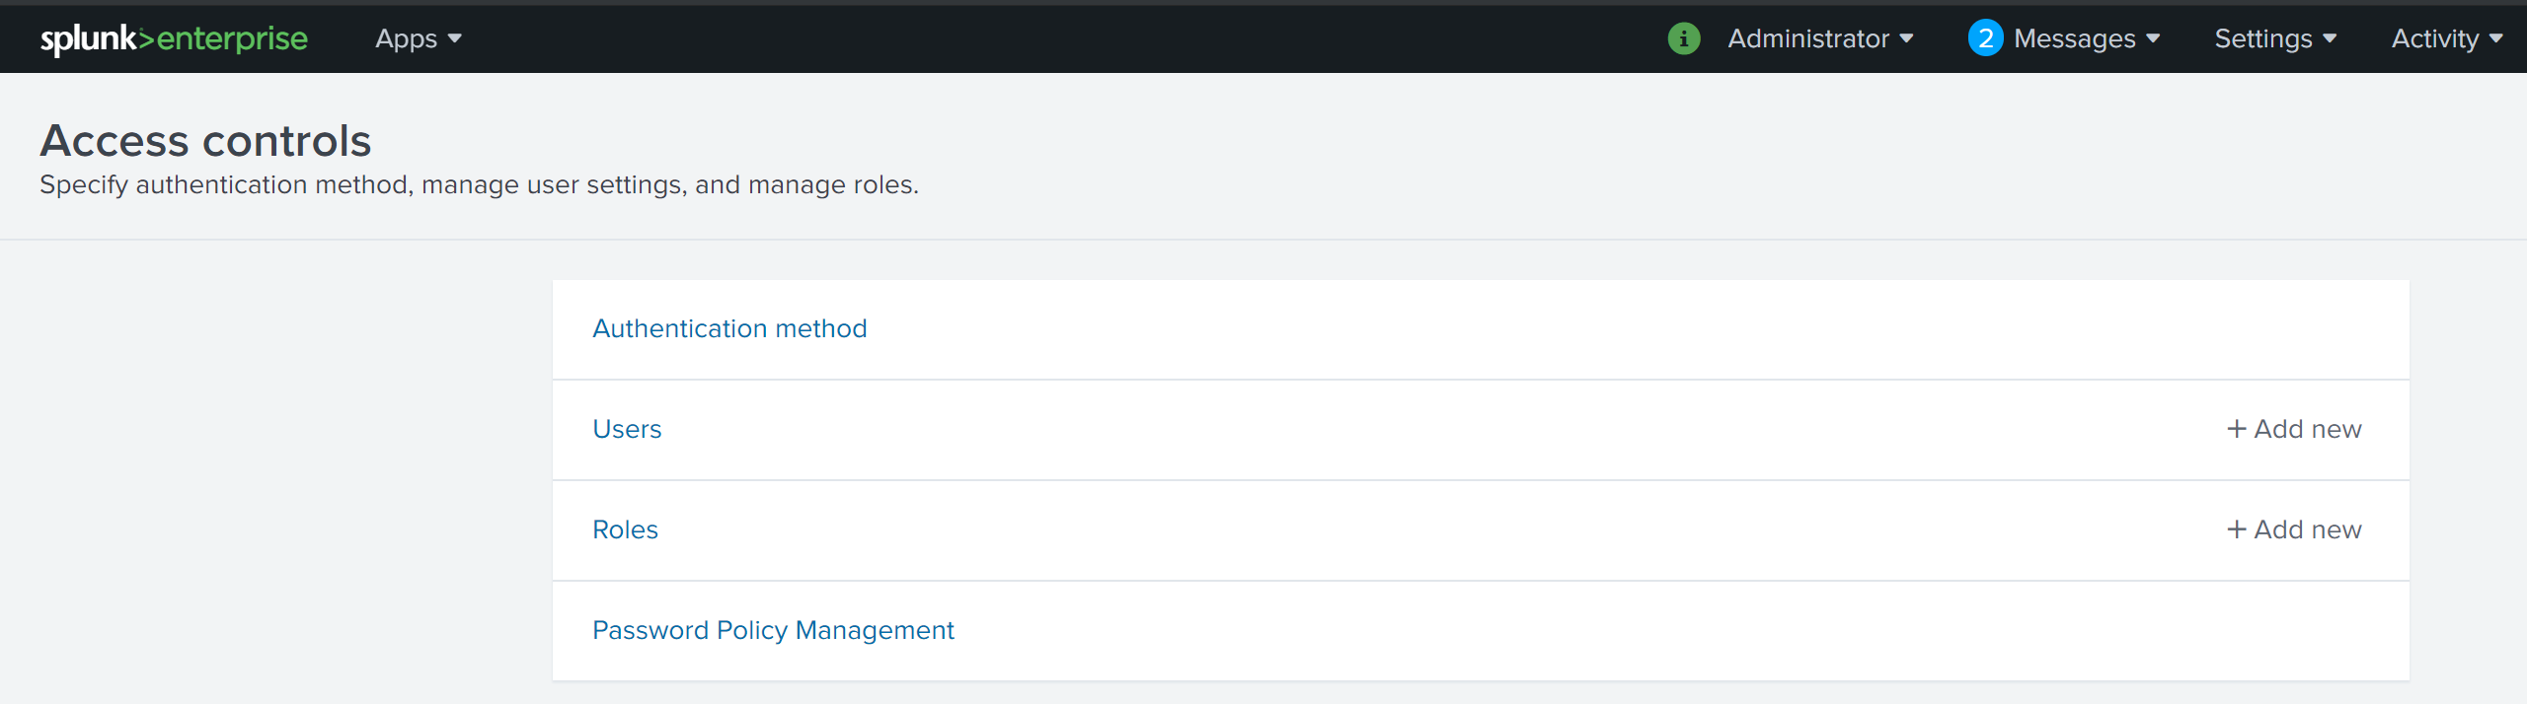Click the Settings caret arrow

[x=2330, y=38]
